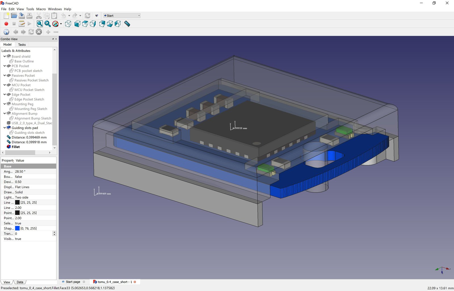Start recording a macro with red button
The width and height of the screenshot is (454, 291).
(x=6, y=24)
